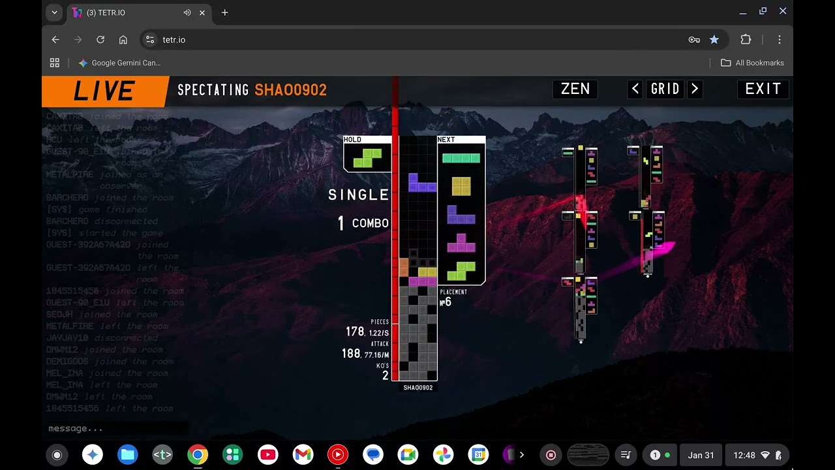This screenshot has width=835, height=470.
Task: Open a new browser tab
Action: point(224,12)
